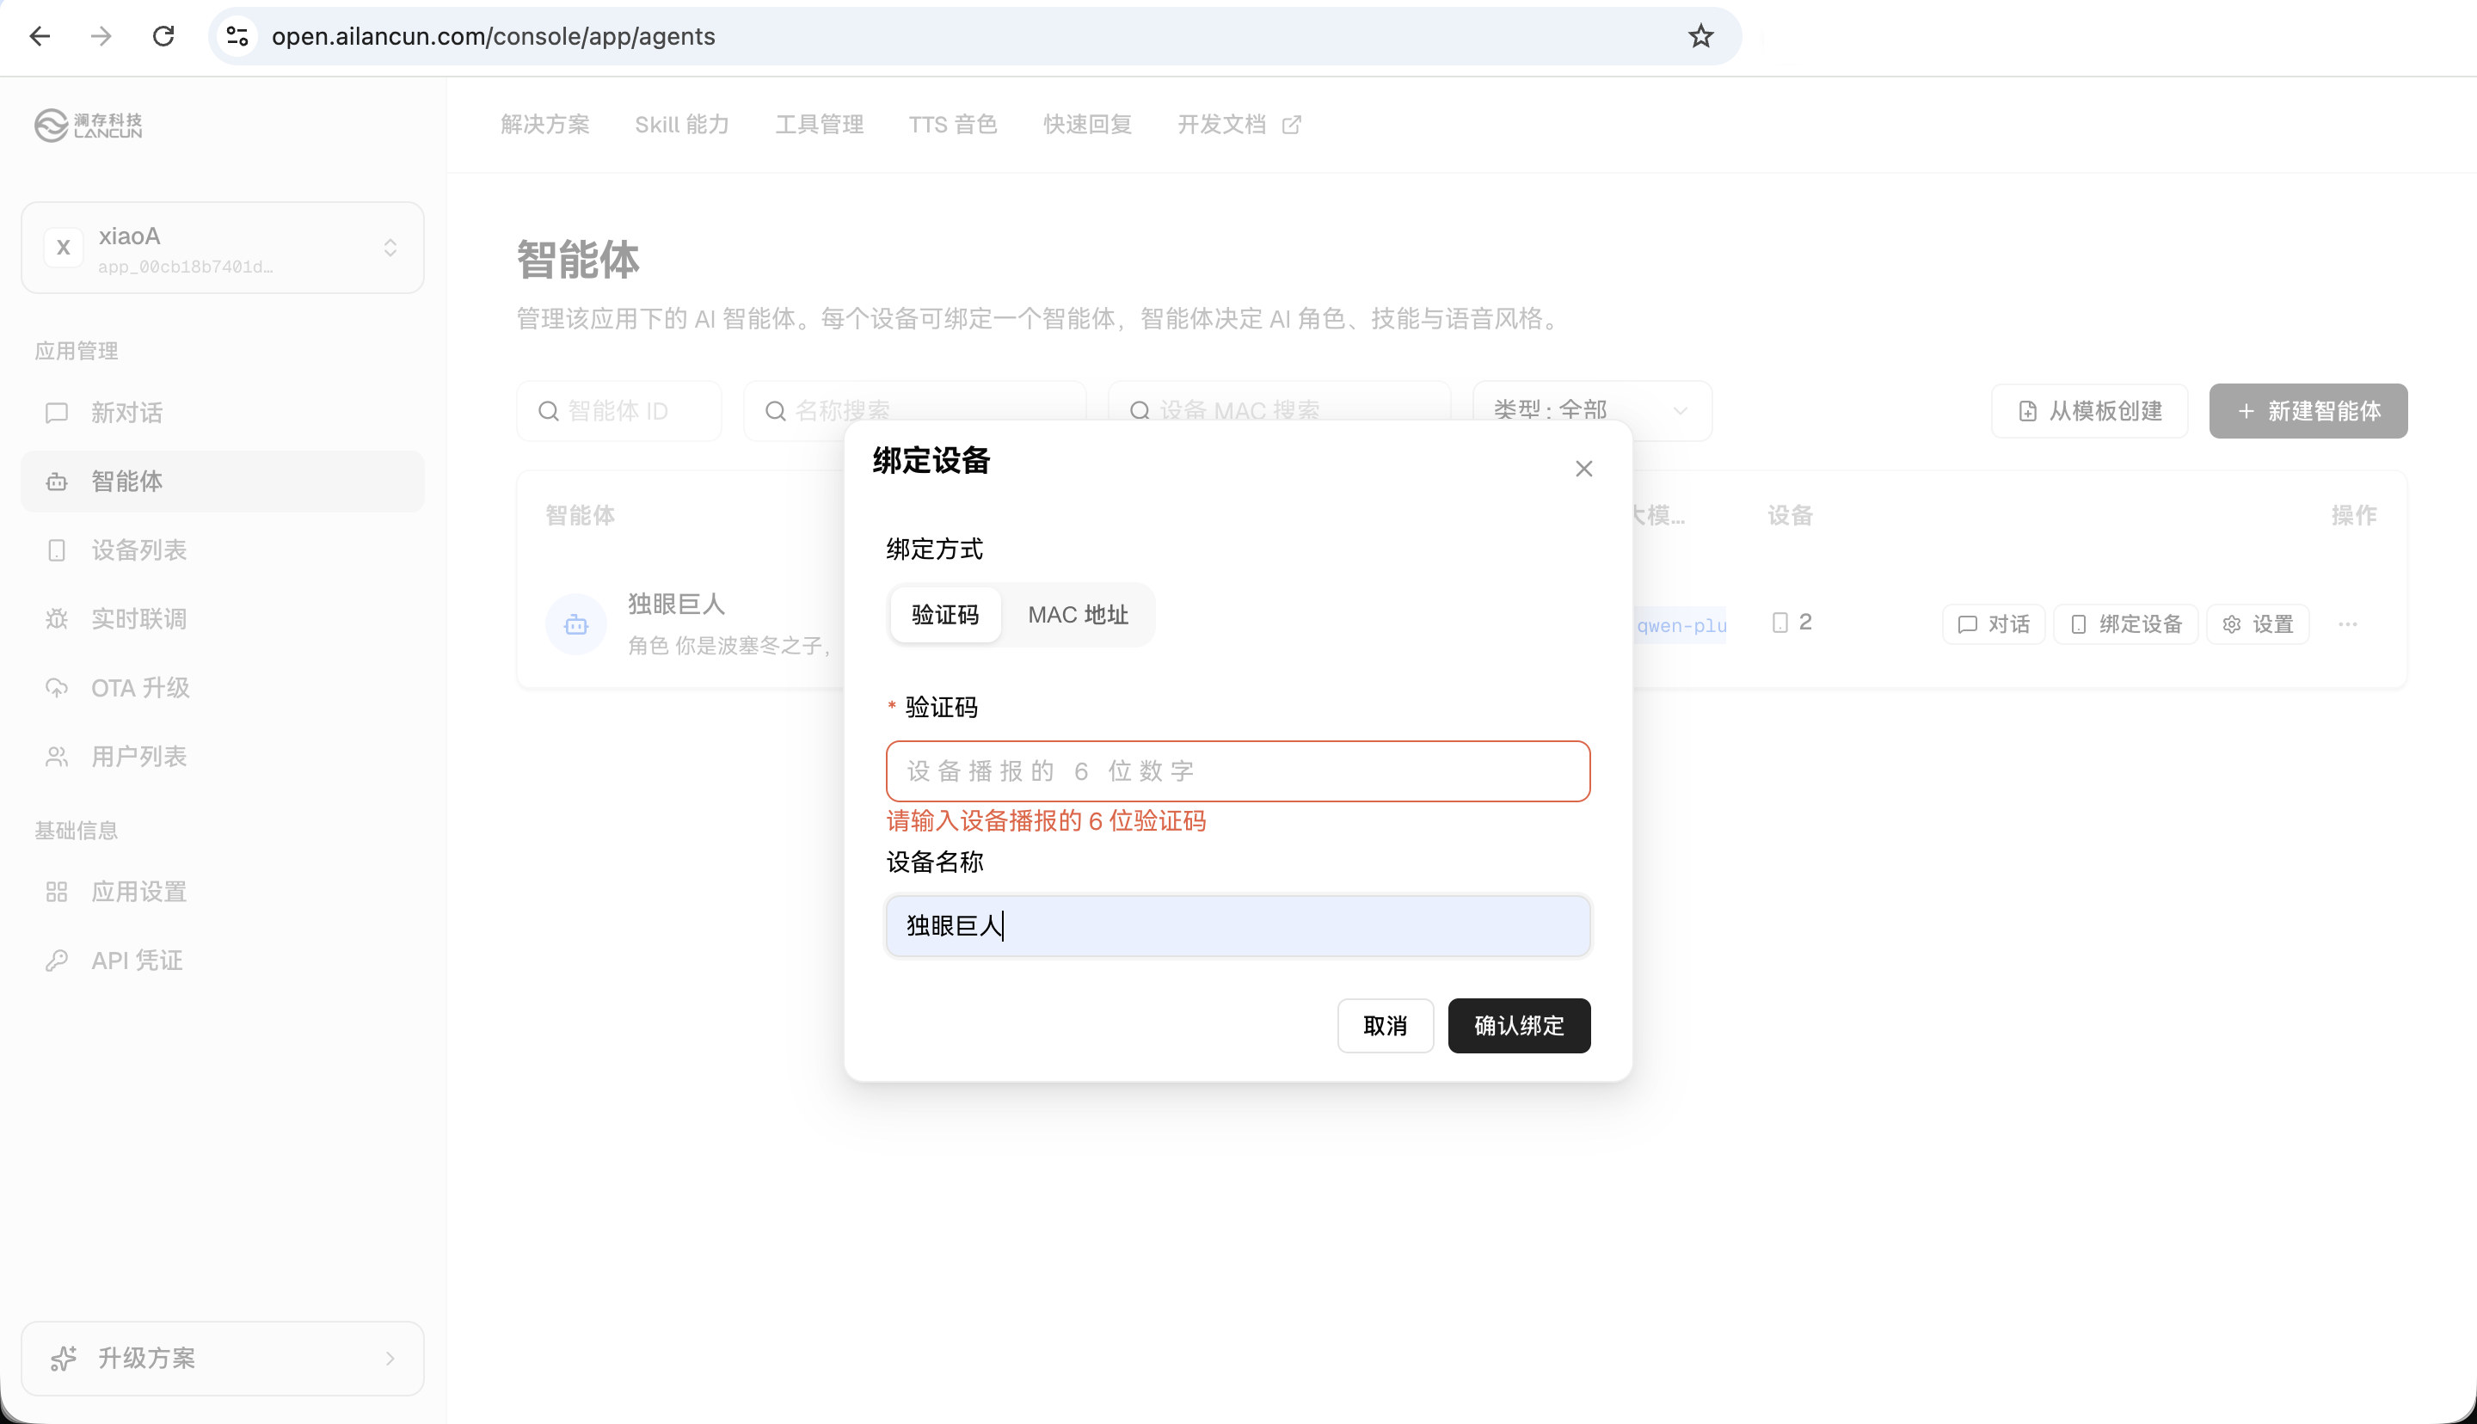Open the more actions ellipsis in 独眼巨人 row
This screenshot has height=1424, width=2477.
tap(2348, 624)
